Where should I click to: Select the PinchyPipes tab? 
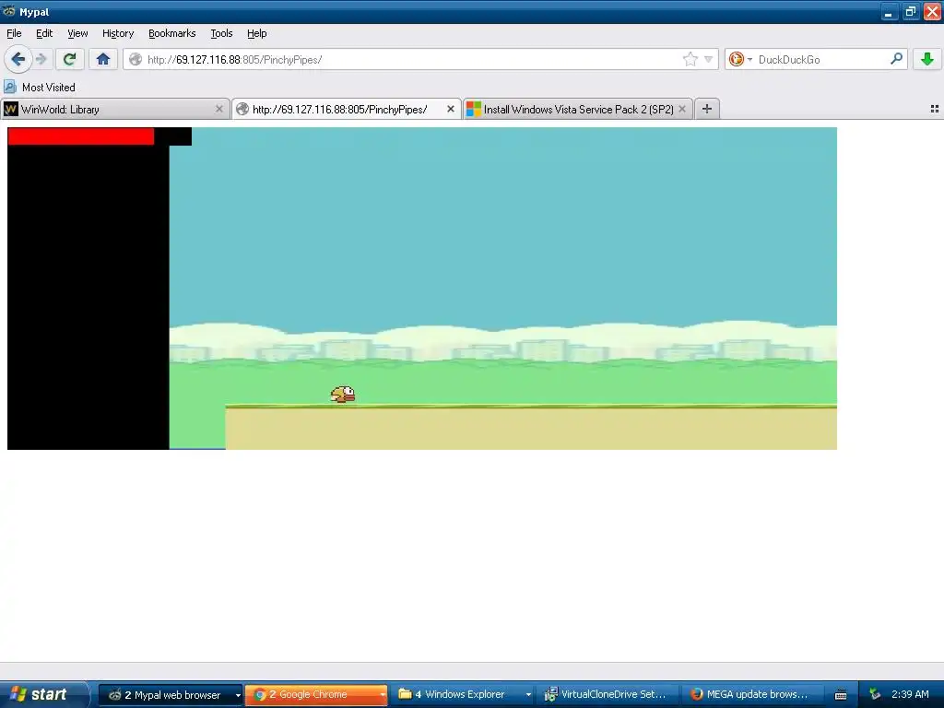(x=347, y=109)
